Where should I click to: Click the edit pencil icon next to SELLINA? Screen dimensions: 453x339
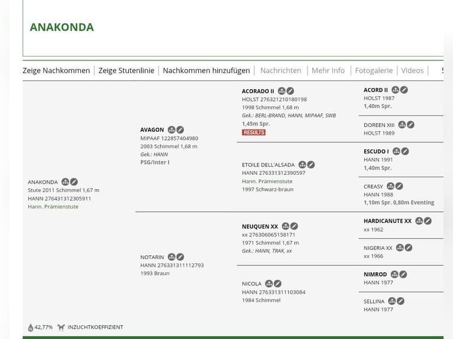point(400,301)
